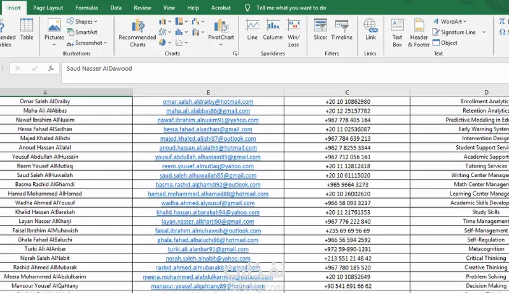Image resolution: width=509 pixels, height=293 pixels.
Task: Open the View tab
Action: (x=169, y=8)
